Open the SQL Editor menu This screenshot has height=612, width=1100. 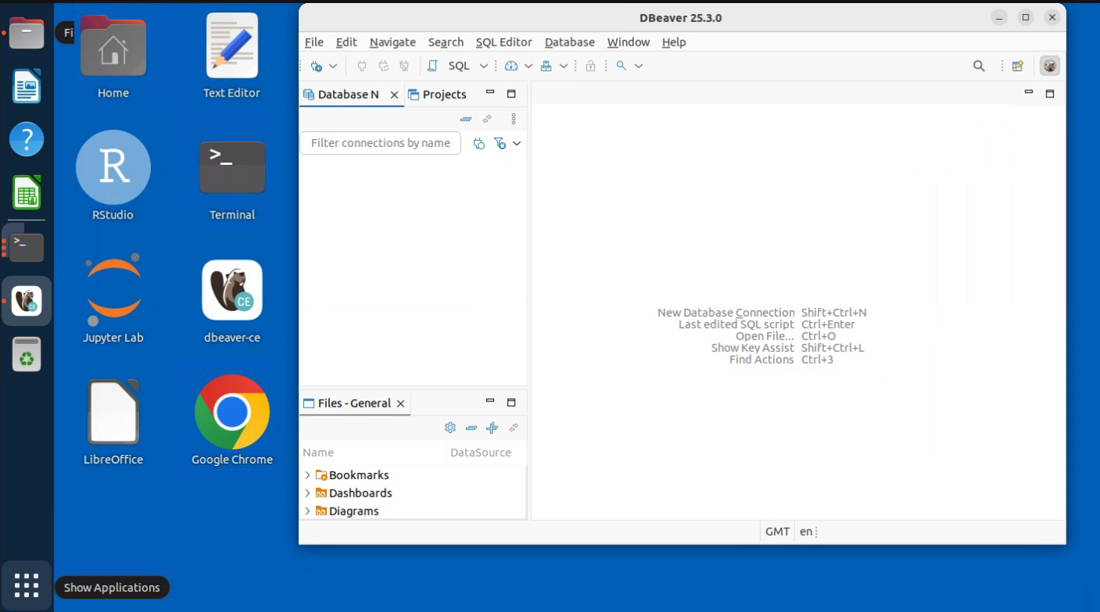coord(504,42)
